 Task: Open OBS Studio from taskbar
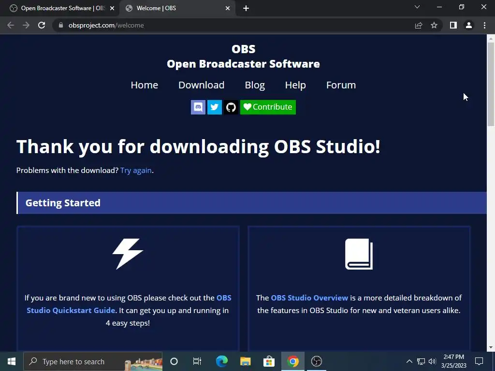pyautogui.click(x=316, y=361)
